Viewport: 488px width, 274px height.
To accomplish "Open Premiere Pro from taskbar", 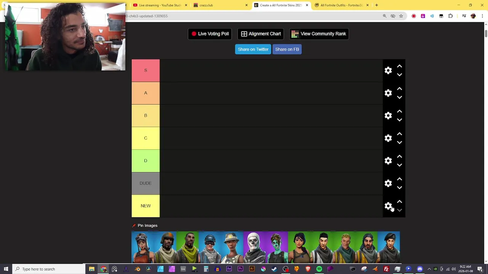I will (240, 269).
